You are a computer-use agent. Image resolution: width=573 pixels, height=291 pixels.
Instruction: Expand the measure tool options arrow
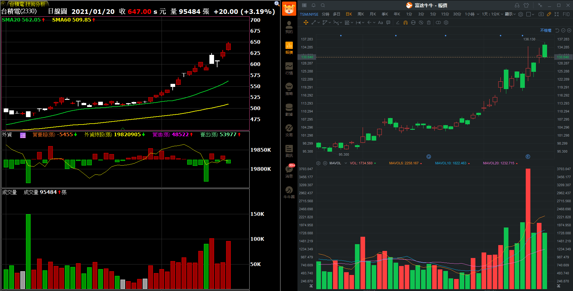click(x=352, y=23)
